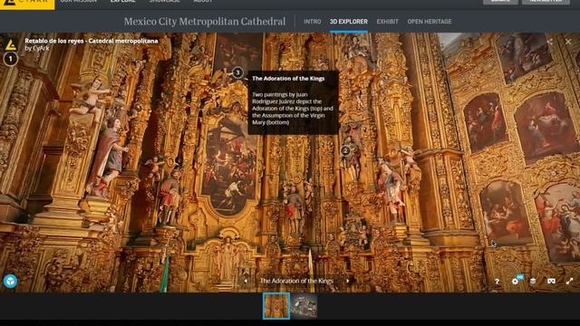
Task: Open the About menu item
Action: click(203, 2)
